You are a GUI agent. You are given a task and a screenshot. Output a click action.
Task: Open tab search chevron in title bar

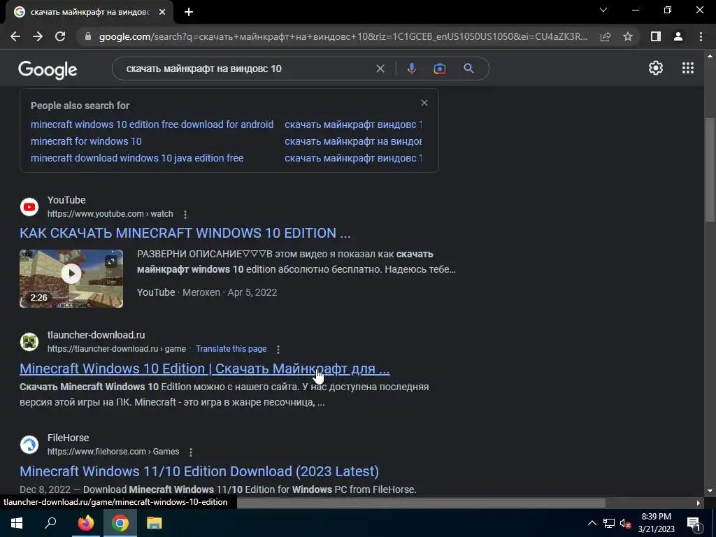point(603,10)
